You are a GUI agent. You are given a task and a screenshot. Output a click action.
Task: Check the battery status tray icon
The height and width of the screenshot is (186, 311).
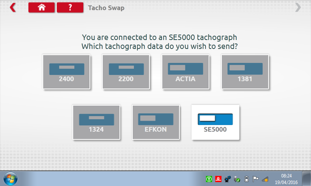click(x=246, y=179)
